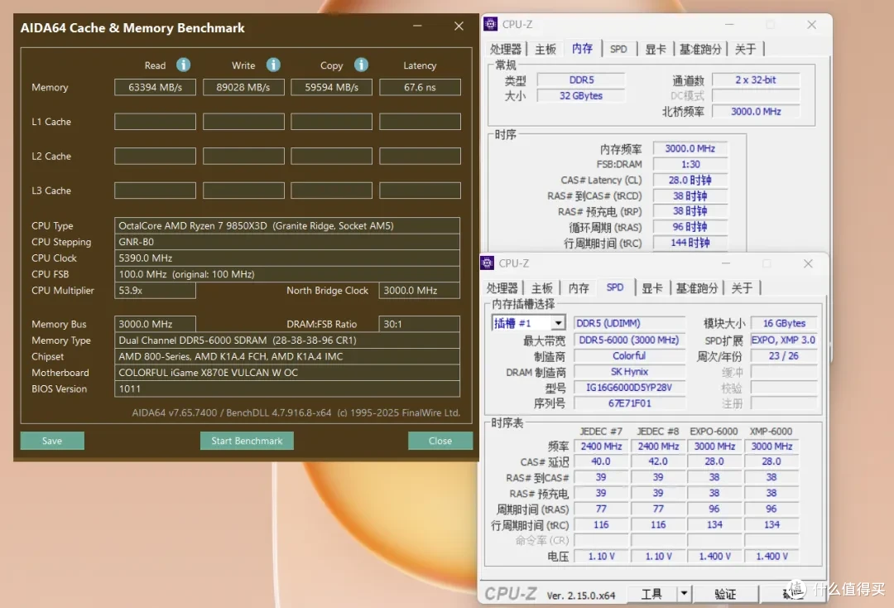
Task: Click the tRAS value 96 时钟
Action: click(690, 227)
